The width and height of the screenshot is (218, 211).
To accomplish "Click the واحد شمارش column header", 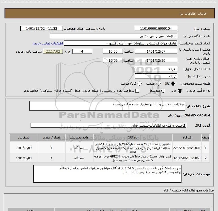I will coord(79,137).
